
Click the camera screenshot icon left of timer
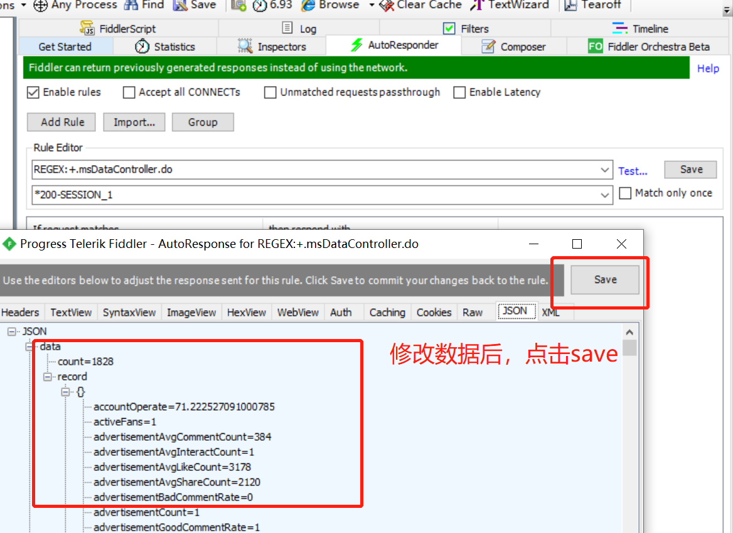239,5
